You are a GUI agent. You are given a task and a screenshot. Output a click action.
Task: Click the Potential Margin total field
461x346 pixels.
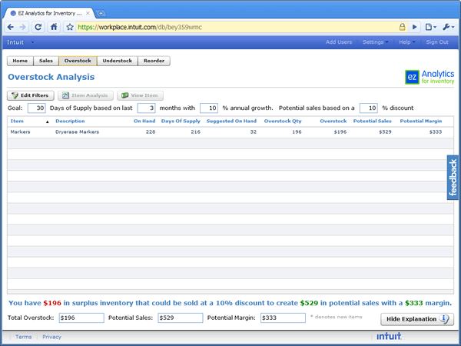coord(283,318)
